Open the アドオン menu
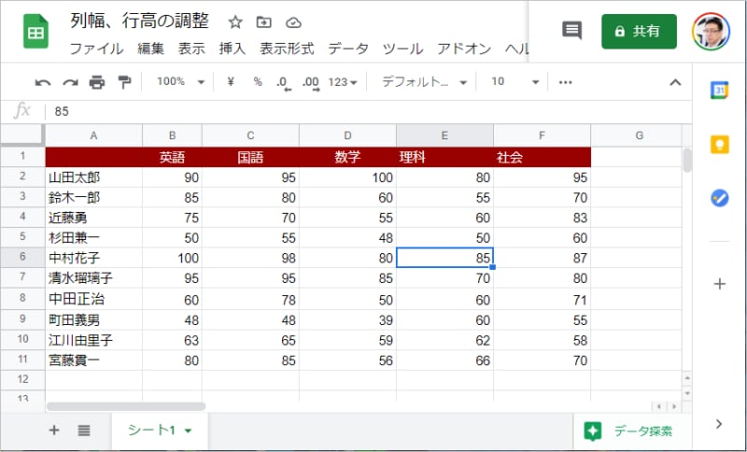This screenshot has width=747, height=452. pyautogui.click(x=463, y=49)
